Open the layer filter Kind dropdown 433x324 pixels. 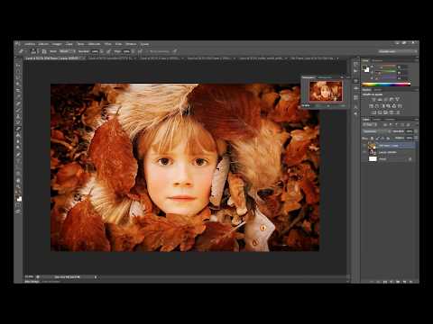[x=369, y=124]
